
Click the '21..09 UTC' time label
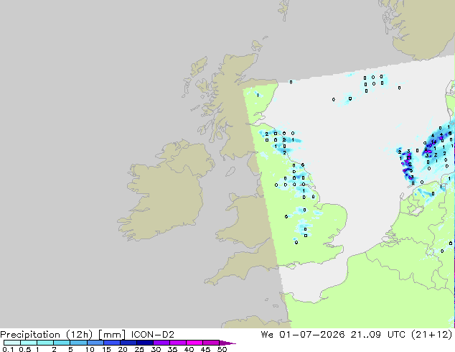pos(377,335)
